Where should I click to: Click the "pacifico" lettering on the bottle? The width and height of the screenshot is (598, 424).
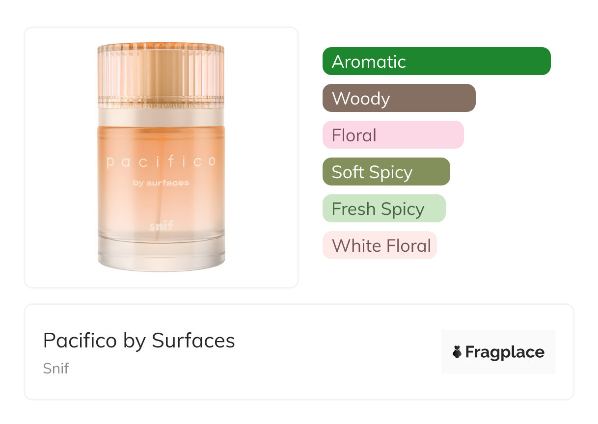click(x=161, y=161)
